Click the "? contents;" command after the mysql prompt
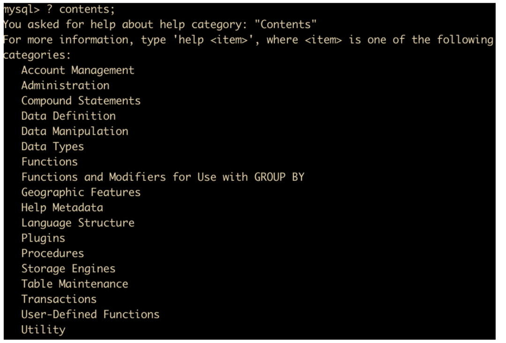 pyautogui.click(x=81, y=9)
